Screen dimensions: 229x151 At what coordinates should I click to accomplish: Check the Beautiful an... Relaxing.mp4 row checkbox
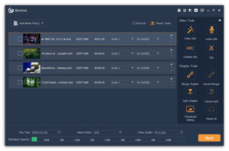coord(20,68)
